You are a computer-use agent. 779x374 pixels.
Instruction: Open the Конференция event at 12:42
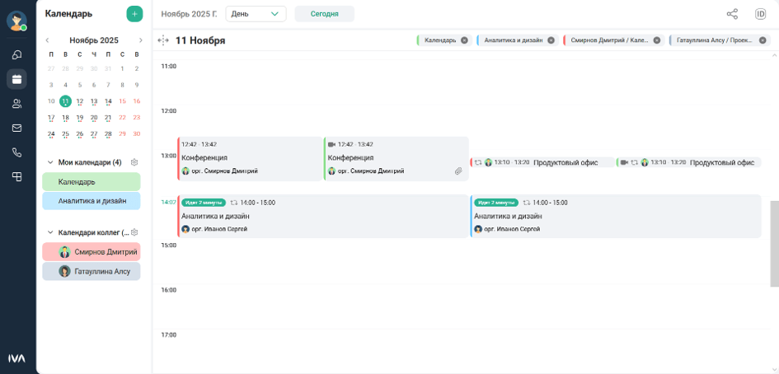point(249,158)
